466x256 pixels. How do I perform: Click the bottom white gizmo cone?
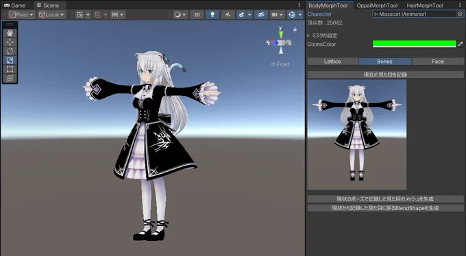281,51
